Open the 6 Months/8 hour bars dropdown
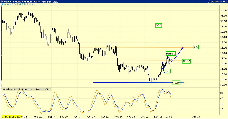The width and height of the screenshot is (228, 119). click(26, 2)
